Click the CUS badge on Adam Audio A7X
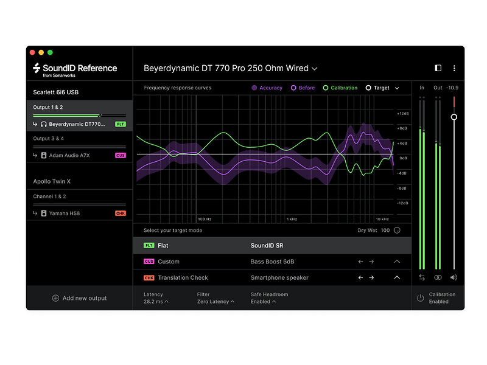487x365 pixels. coord(121,155)
